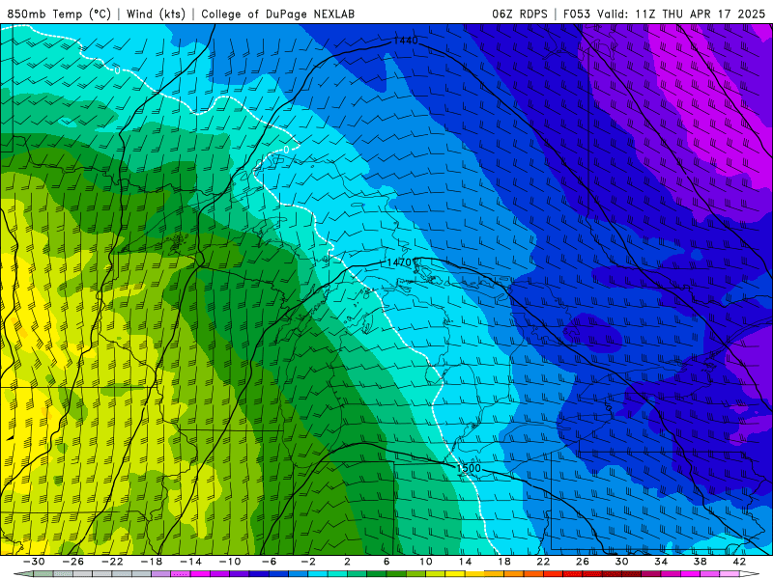
Task: Click the -30 colorbar tick label
Action: [x=34, y=562]
